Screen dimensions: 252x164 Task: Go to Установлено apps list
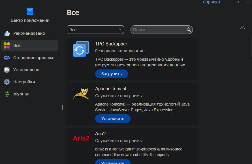[29, 70]
